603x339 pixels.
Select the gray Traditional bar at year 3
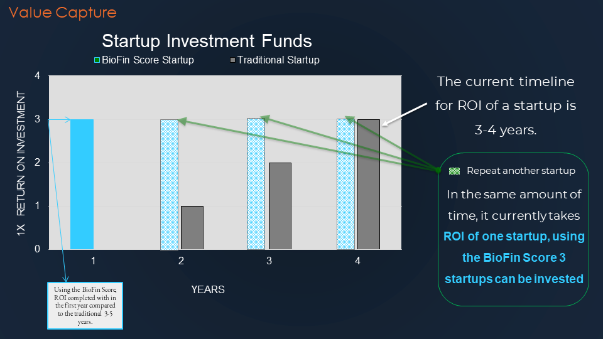(x=280, y=206)
